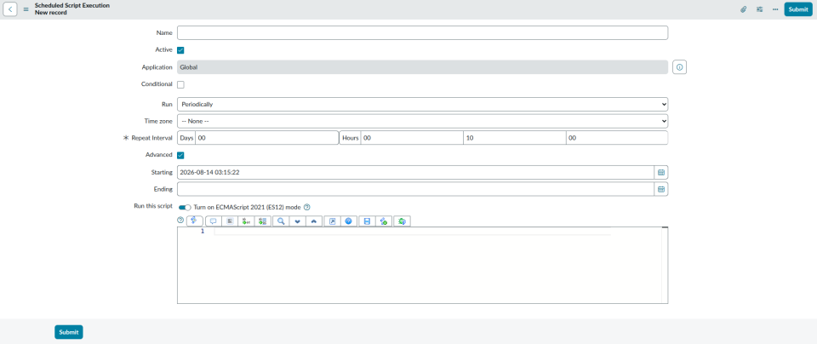Click the Repeat Interval Hours field
The width and height of the screenshot is (817, 344).
[x=412, y=138]
